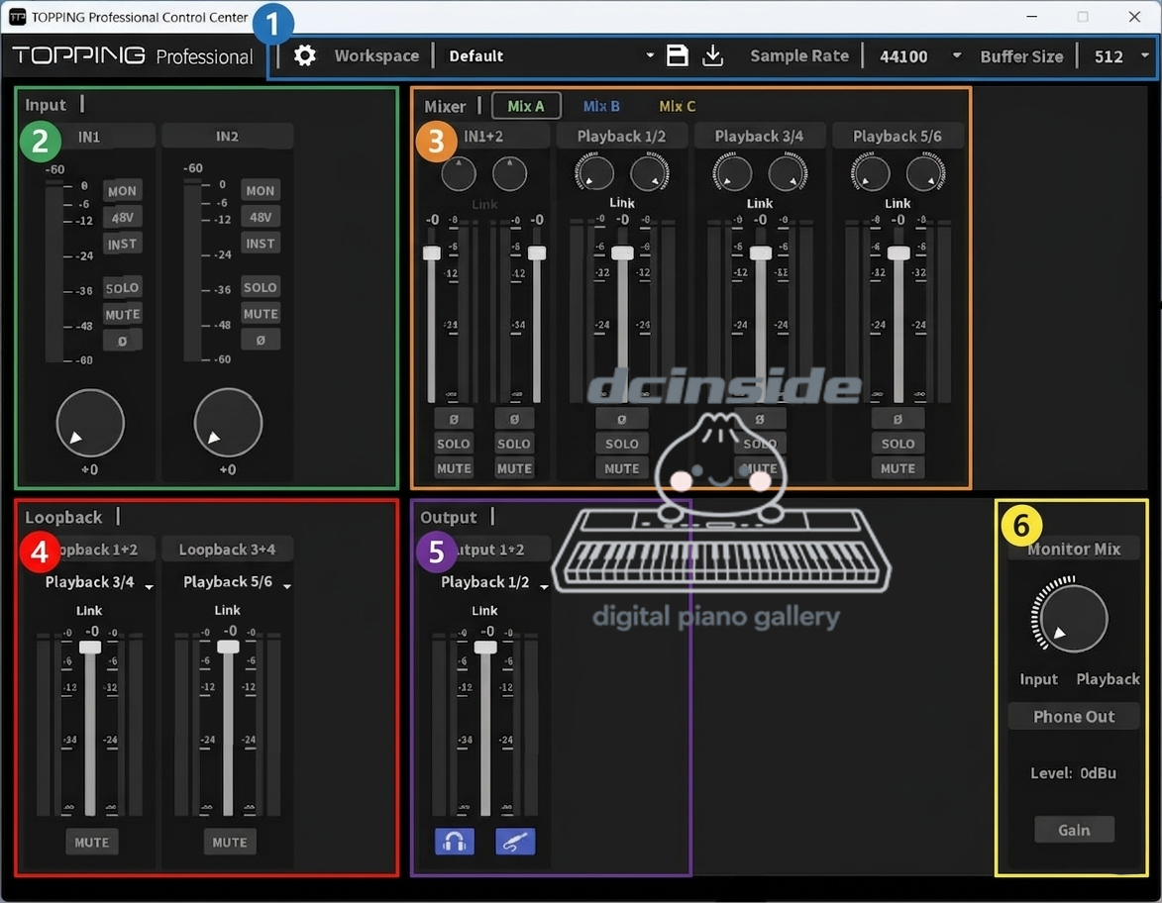Click the headphone output icon
The image size is (1162, 903).
[455, 842]
